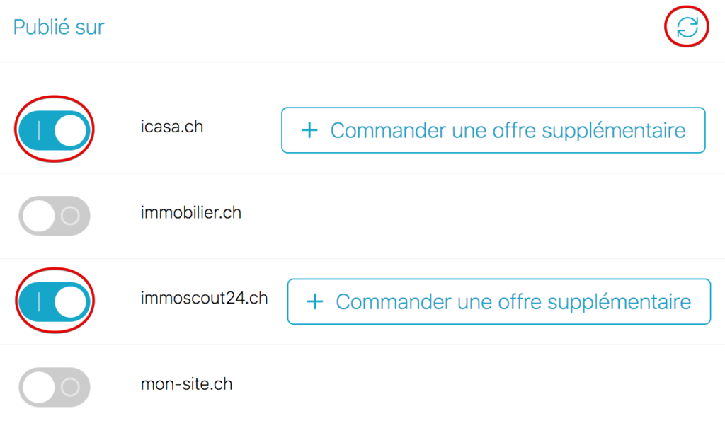This screenshot has height=445, width=725.
Task: Enable publication on immobilier.ch
Action: tap(54, 215)
